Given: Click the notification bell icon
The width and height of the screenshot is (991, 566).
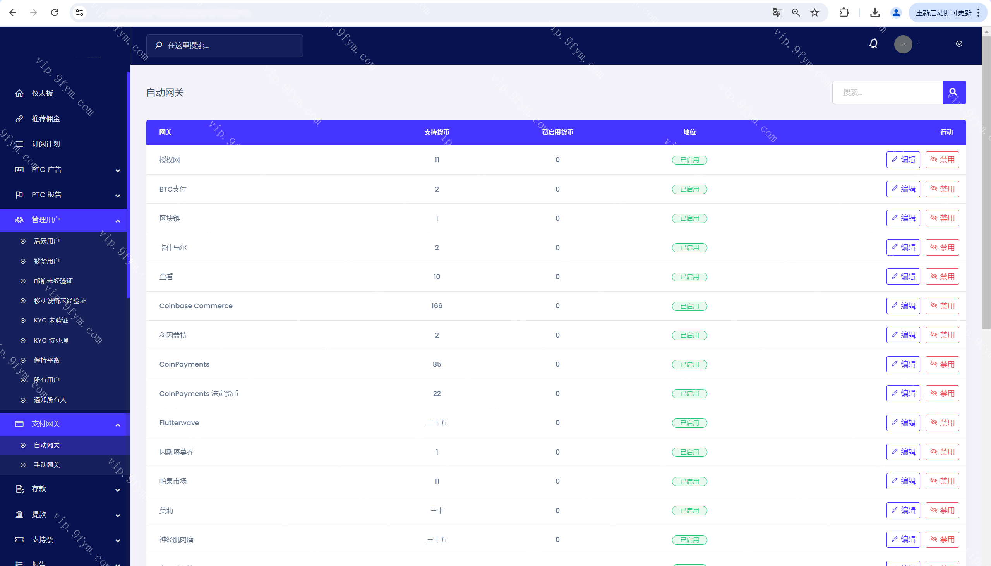Looking at the screenshot, I should 873,44.
